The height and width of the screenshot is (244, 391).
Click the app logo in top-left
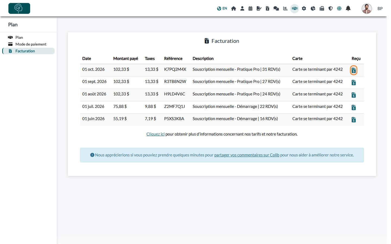coord(19,8)
